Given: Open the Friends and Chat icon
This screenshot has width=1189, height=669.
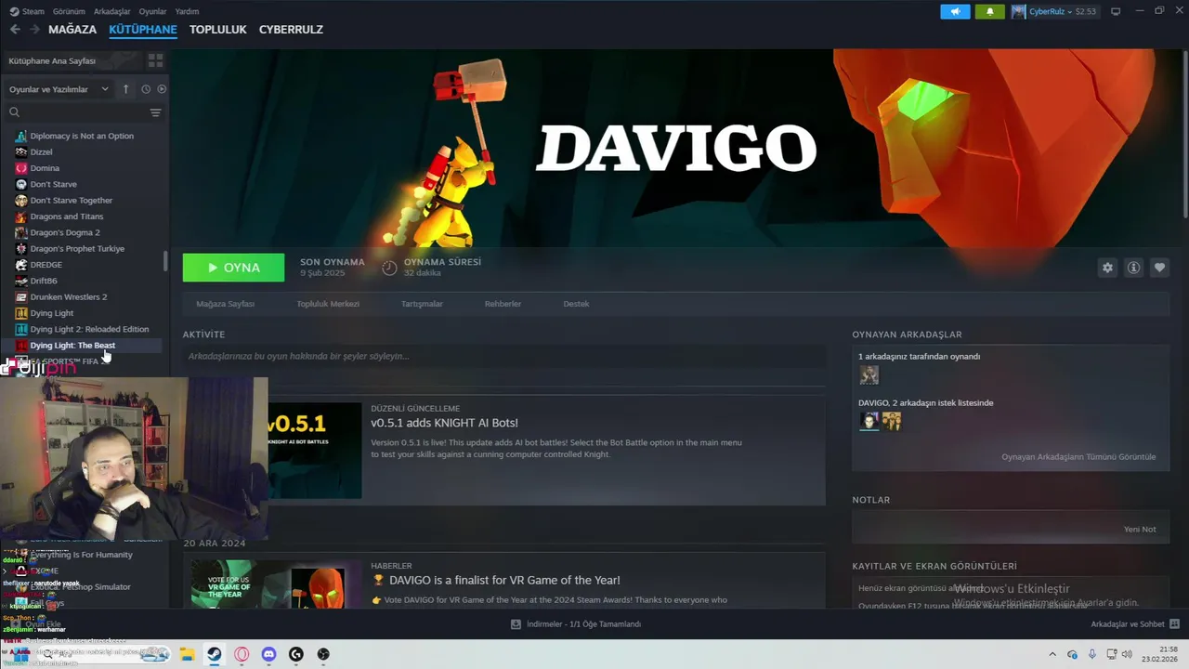Looking at the screenshot, I should coord(1174,624).
